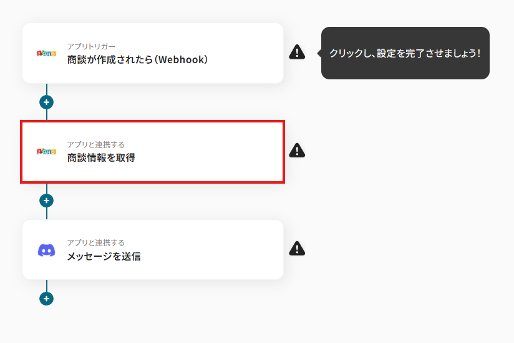This screenshot has height=343, width=514.
Task: Open the 商談が作成されたら(Webhook) trigger card
Action: (153, 53)
